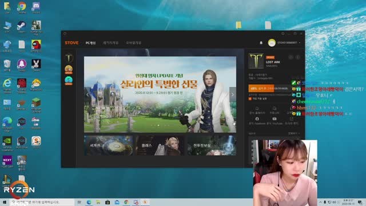Open the official YouTube icon link

coord(274,119)
